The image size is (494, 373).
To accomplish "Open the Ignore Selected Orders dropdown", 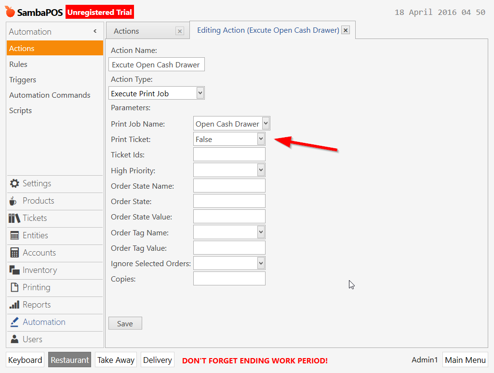I will (261, 263).
